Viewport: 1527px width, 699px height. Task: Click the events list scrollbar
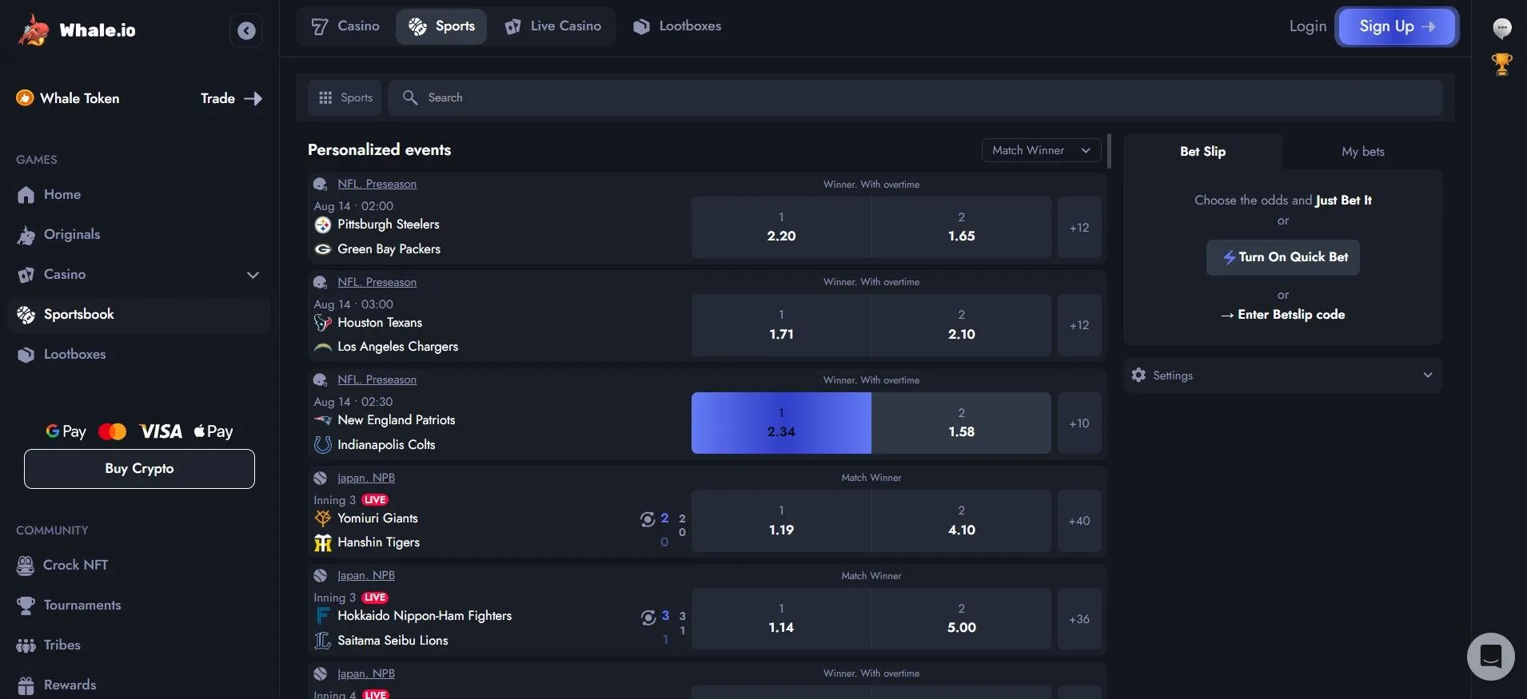click(1109, 151)
